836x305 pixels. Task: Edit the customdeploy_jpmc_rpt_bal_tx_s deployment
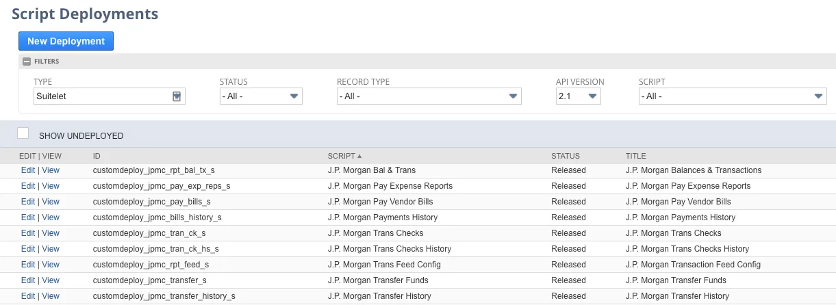pyautogui.click(x=28, y=170)
